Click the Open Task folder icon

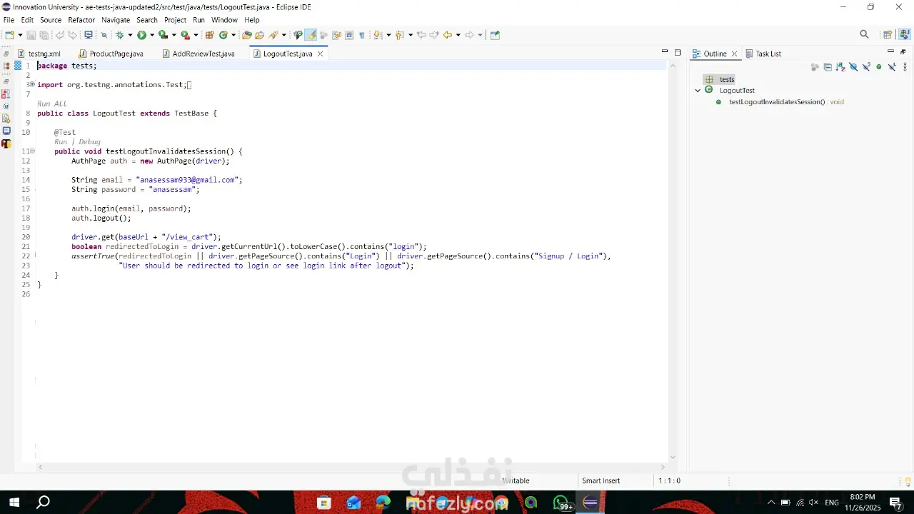point(259,35)
